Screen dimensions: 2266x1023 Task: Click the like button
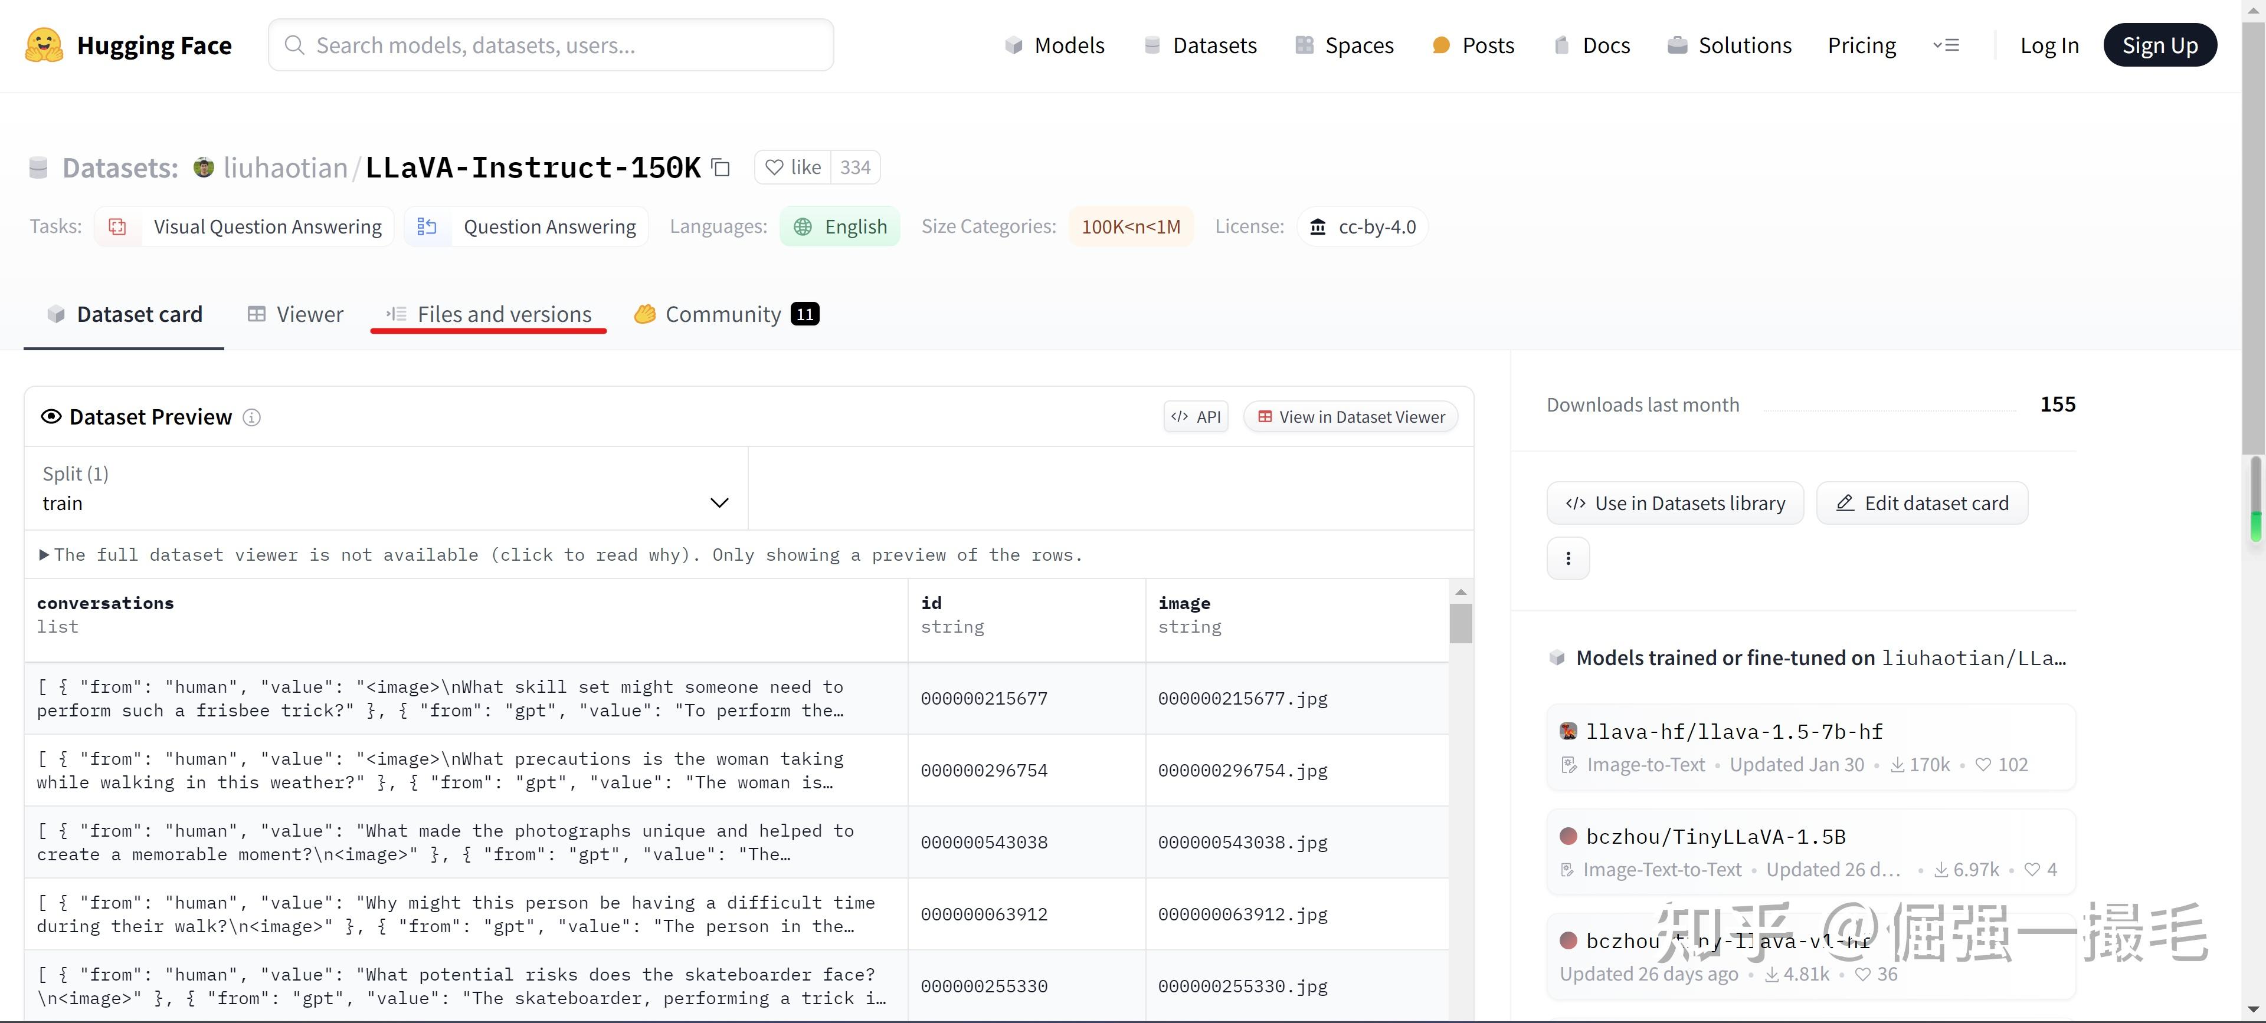point(793,167)
